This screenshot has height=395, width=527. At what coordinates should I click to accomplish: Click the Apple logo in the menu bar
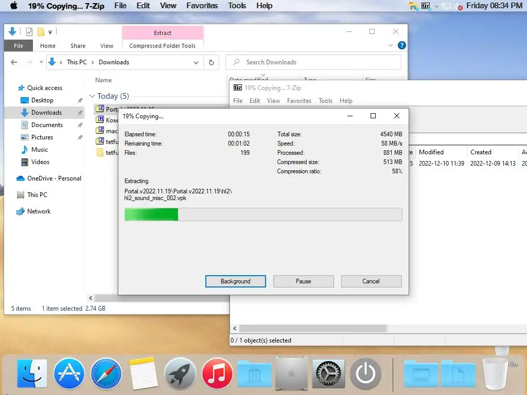14,5
